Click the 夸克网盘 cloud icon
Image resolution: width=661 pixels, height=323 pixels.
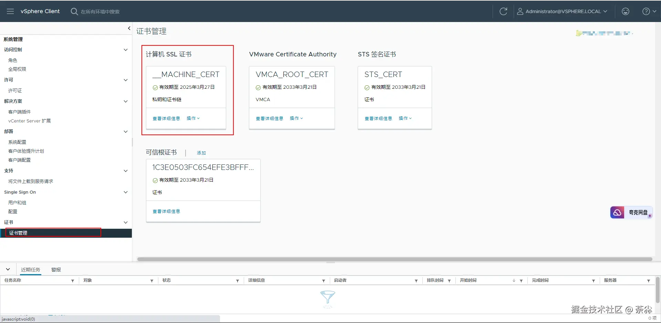pos(617,212)
